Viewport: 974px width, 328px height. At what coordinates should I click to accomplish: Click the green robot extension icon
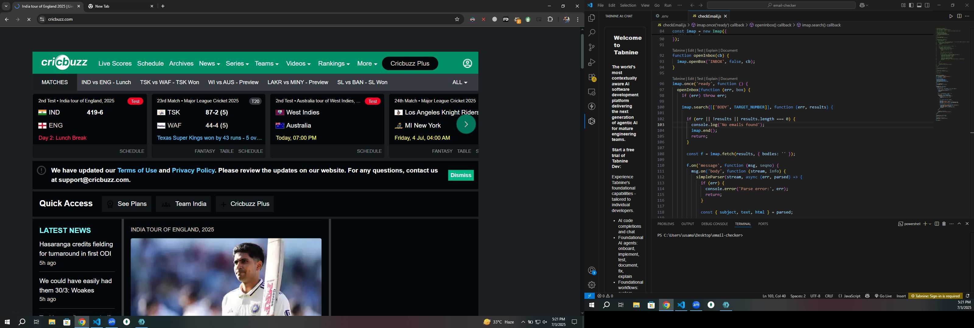[x=528, y=19]
